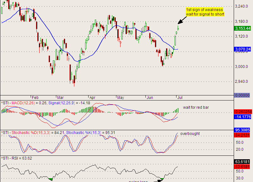The width and height of the screenshot is (253, 182).
Task: Click the black 63.6181 RSI value label
Action: coord(243,161)
